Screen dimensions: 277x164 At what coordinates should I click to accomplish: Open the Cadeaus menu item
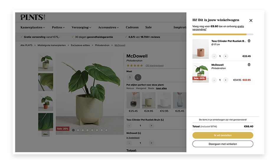132,27
